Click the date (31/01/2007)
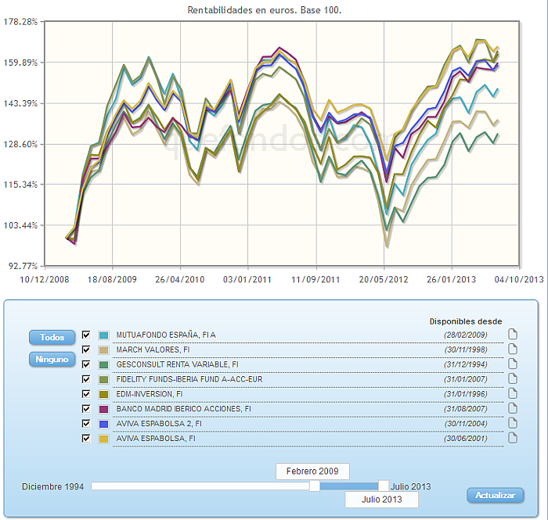548x520 pixels. pyautogui.click(x=466, y=379)
